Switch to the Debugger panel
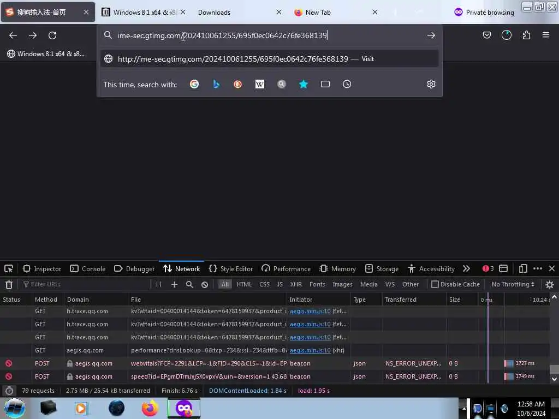 tap(134, 268)
